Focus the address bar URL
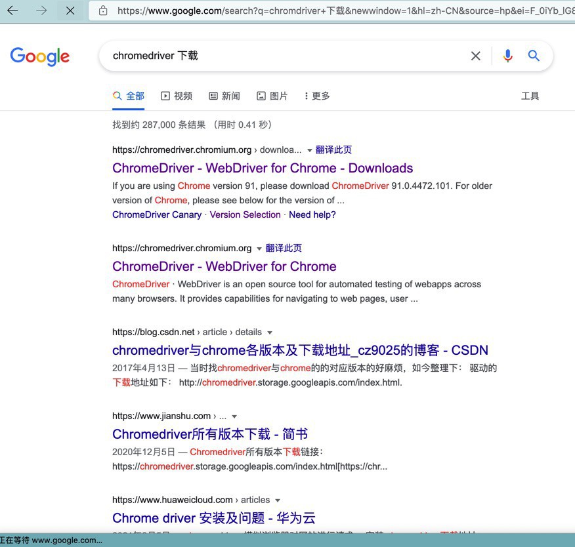The width and height of the screenshot is (575, 547). [x=345, y=10]
